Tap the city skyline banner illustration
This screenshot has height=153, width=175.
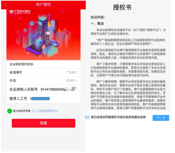click(x=43, y=35)
